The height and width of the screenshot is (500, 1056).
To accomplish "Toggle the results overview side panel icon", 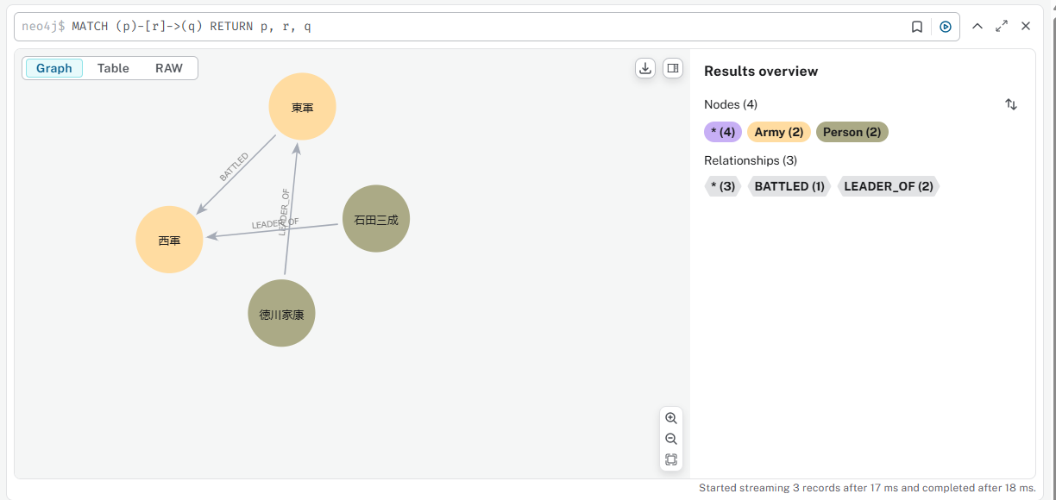I will coord(673,68).
